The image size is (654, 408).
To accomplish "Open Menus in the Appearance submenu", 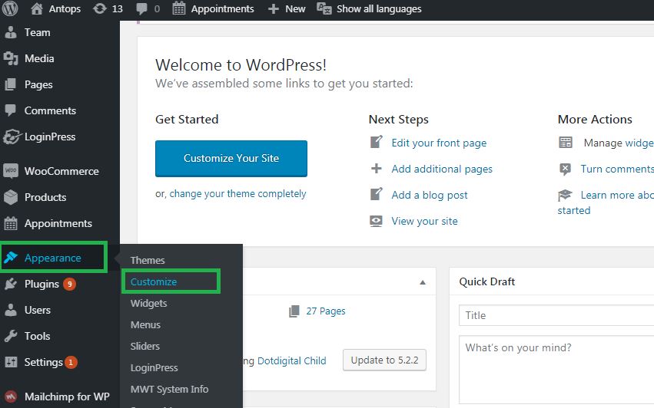I will tap(145, 324).
